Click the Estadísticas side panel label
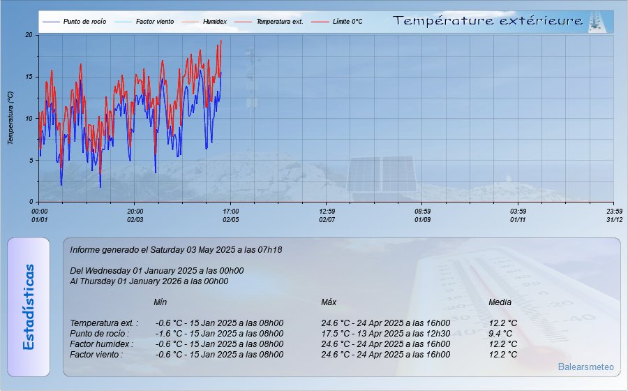The width and height of the screenshot is (628, 391). [29, 307]
